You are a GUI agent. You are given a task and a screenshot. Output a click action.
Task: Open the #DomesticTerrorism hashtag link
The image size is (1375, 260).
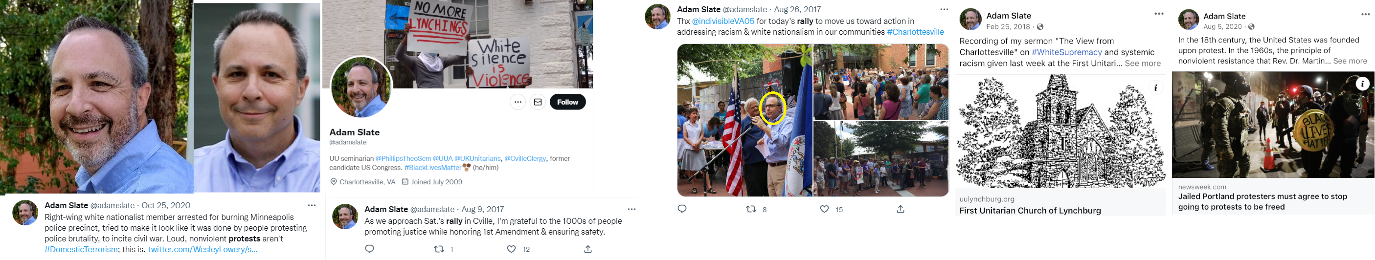(x=81, y=249)
